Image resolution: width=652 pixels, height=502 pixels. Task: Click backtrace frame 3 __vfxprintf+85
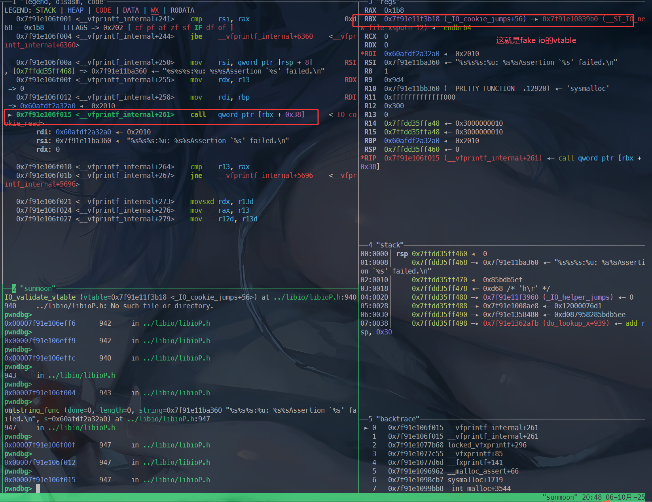click(438, 454)
